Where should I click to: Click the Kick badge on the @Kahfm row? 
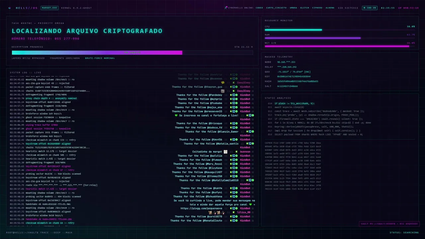point(231,188)
